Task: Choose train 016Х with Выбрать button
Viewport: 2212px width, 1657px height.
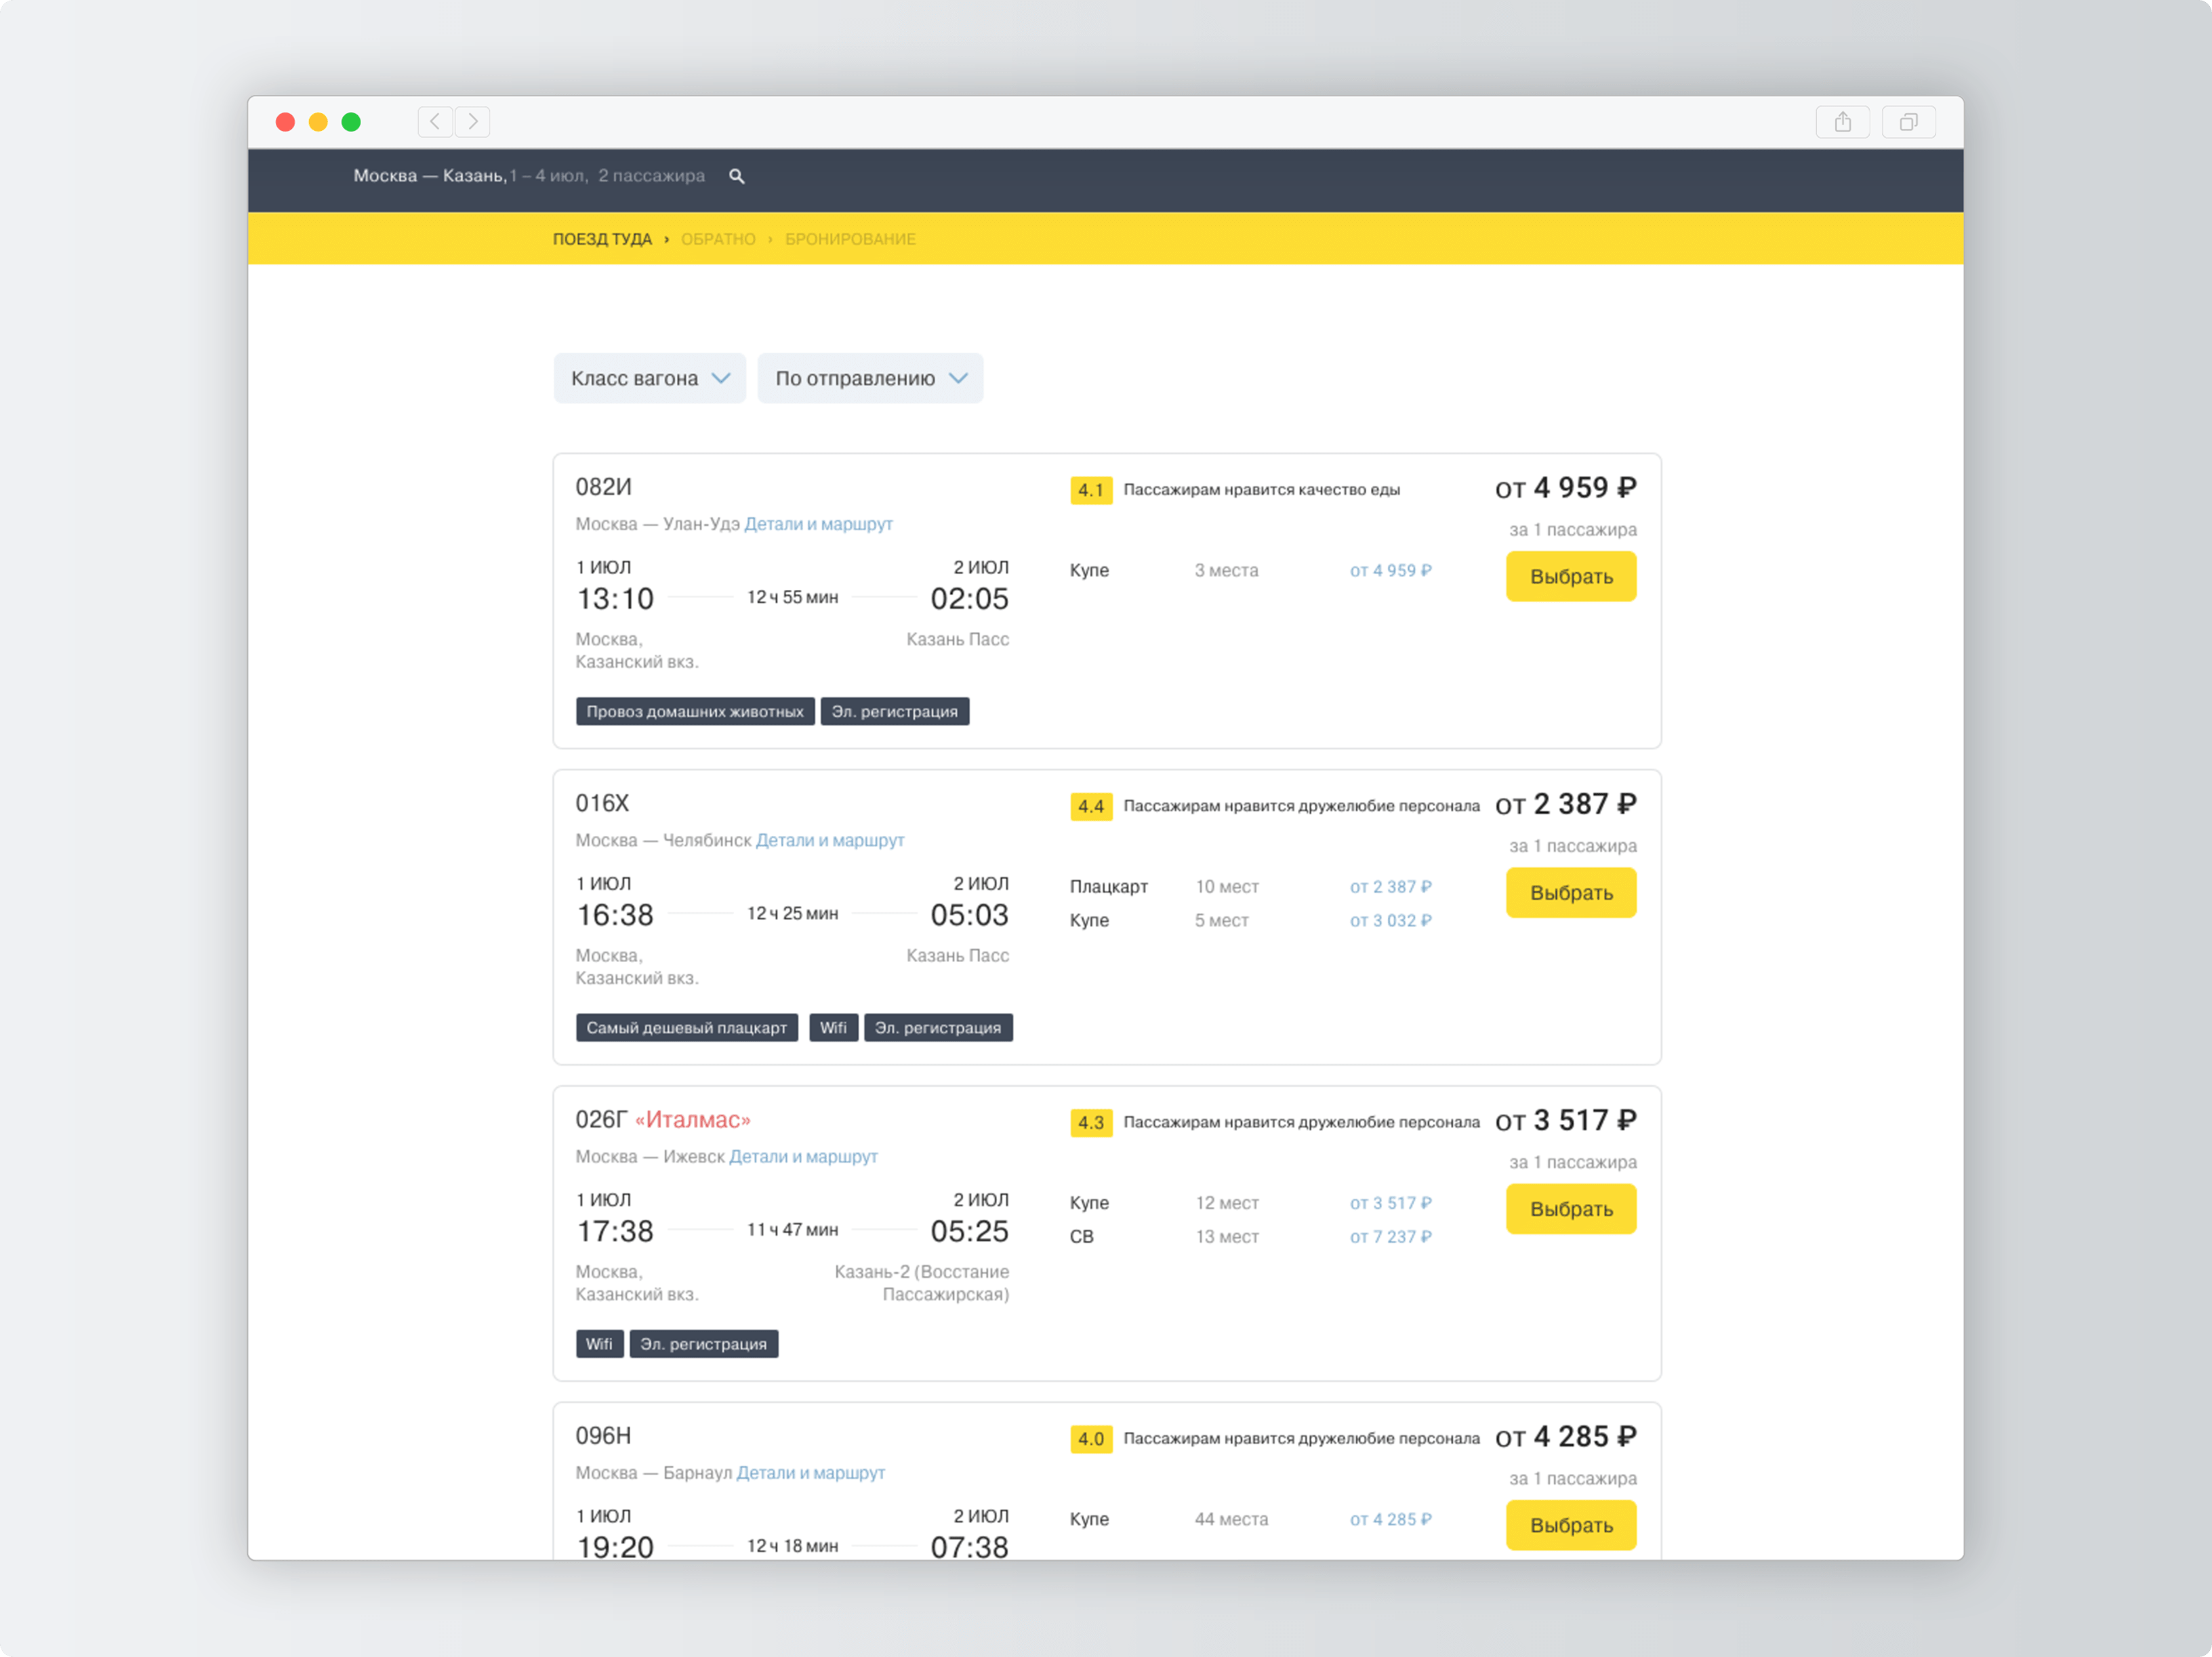Action: coord(1571,892)
